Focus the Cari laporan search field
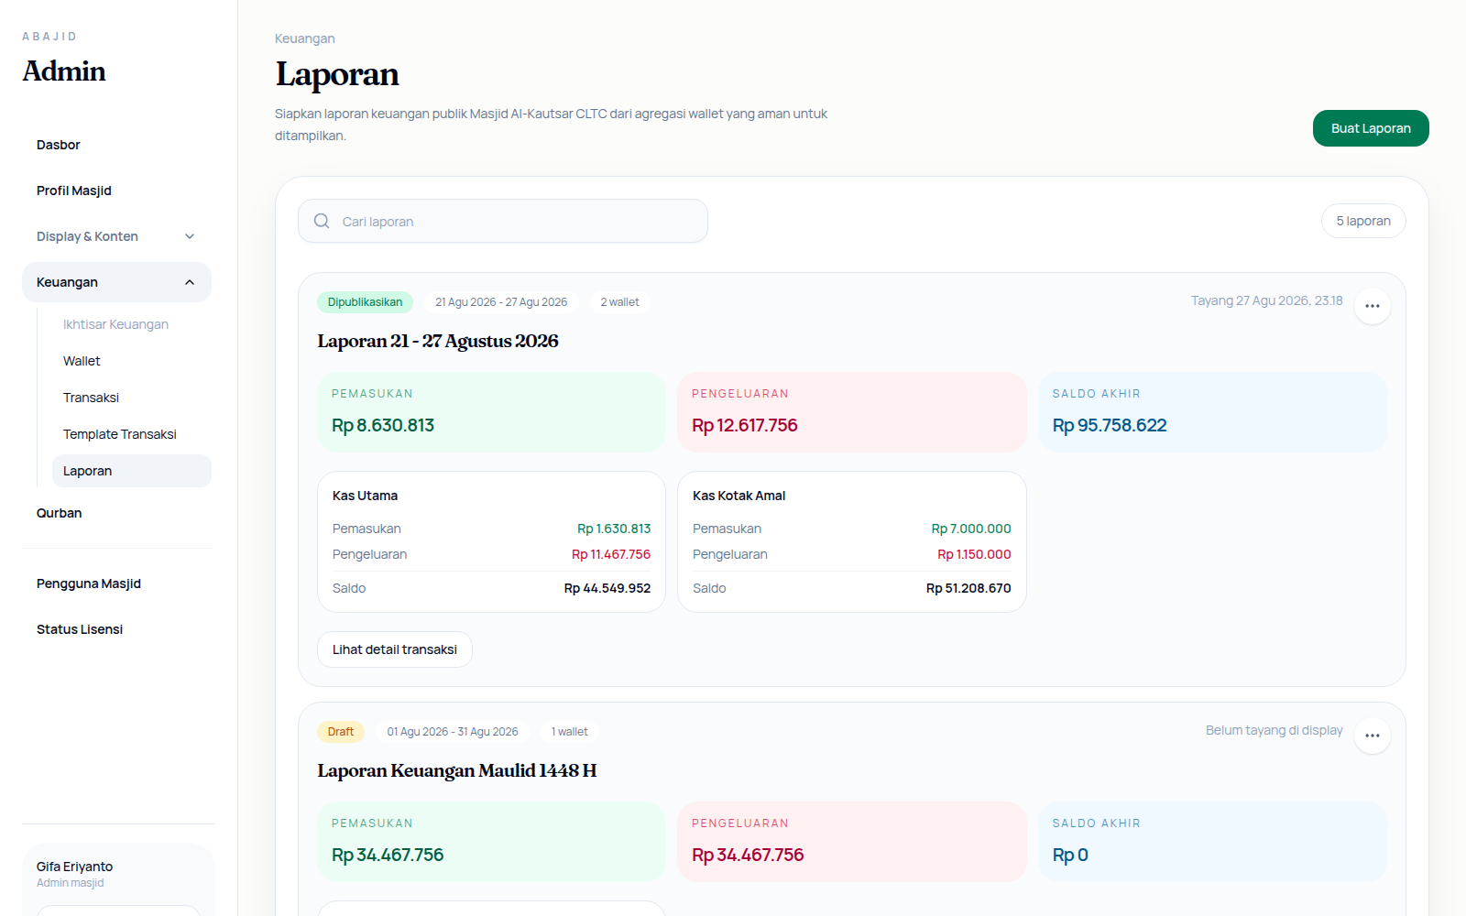The image size is (1466, 916). point(503,221)
